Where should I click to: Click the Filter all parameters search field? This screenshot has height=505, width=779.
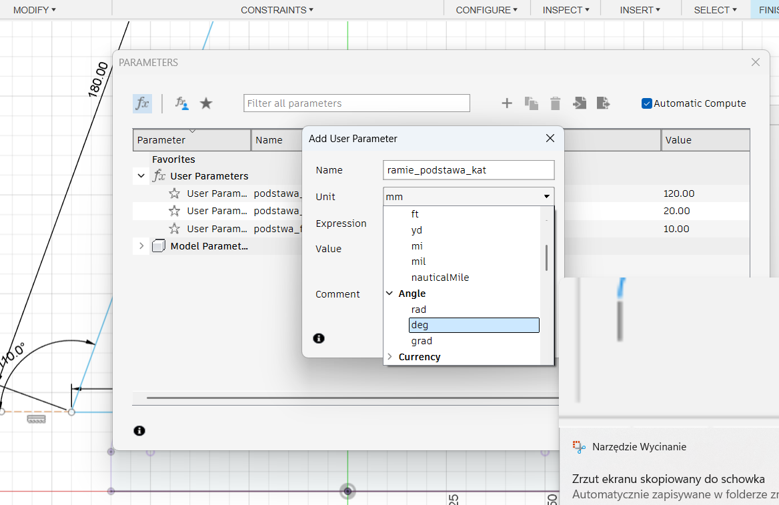point(357,103)
